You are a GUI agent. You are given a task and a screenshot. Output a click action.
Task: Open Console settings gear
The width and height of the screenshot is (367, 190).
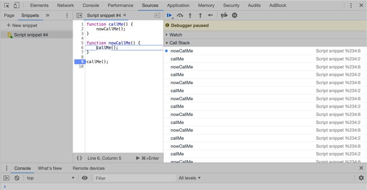click(361, 178)
